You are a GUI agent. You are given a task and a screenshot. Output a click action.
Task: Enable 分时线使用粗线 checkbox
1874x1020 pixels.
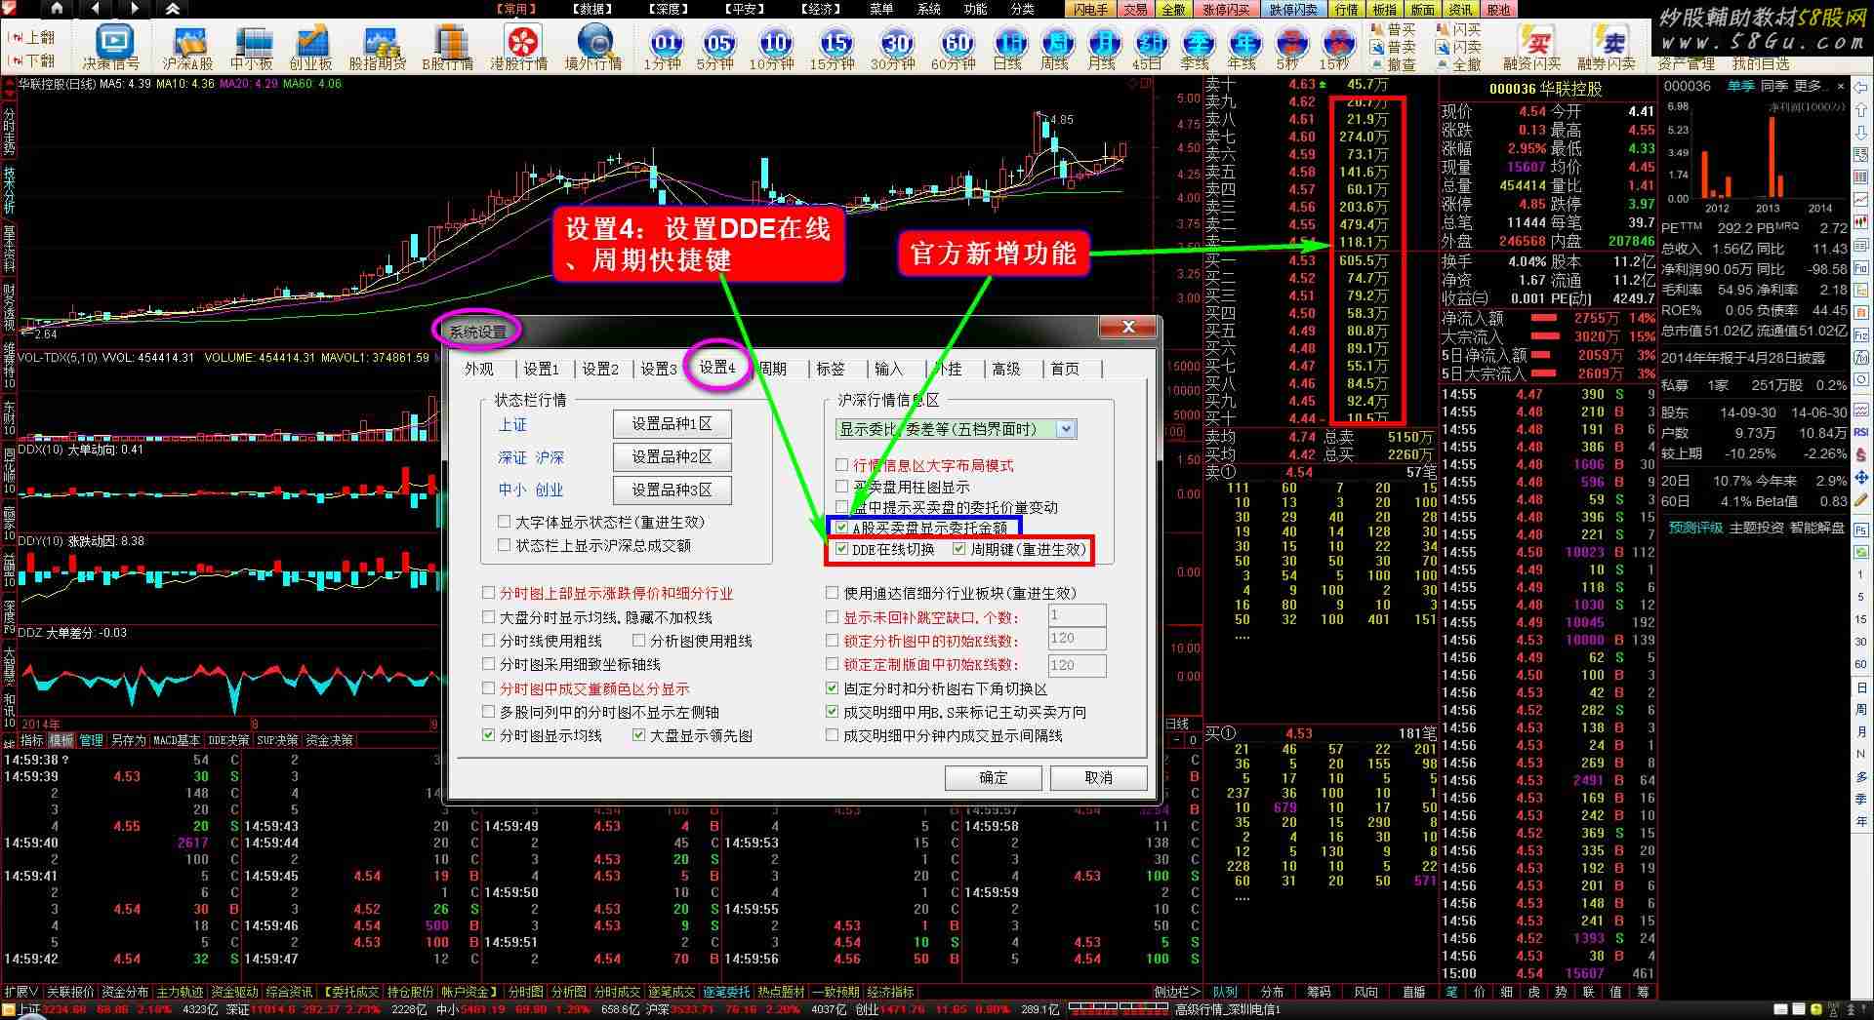490,641
